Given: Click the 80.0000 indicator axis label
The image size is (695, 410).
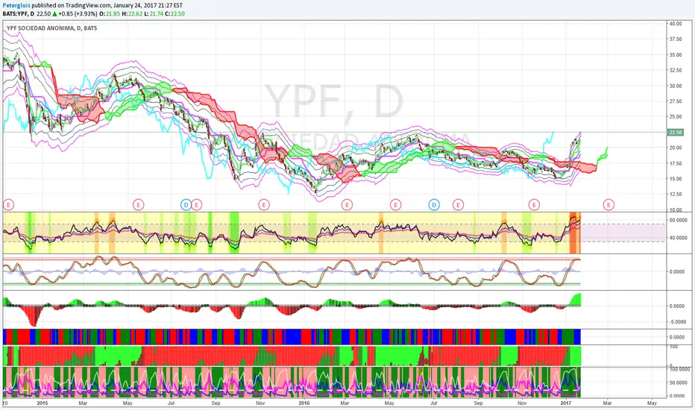Looking at the screenshot, I should pyautogui.click(x=677, y=221).
